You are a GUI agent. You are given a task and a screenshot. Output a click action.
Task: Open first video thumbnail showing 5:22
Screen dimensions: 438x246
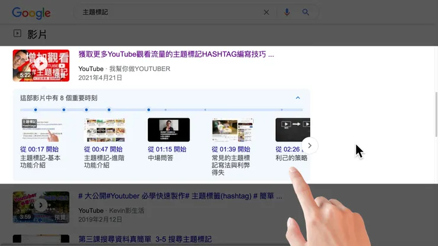coord(41,66)
